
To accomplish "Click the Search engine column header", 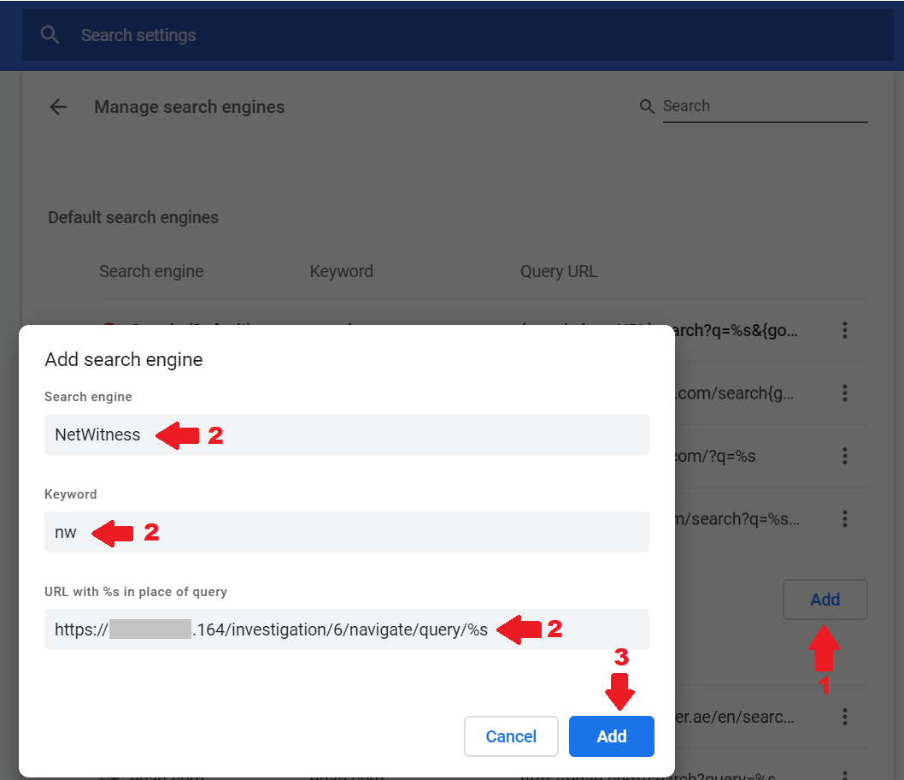I will (x=151, y=271).
